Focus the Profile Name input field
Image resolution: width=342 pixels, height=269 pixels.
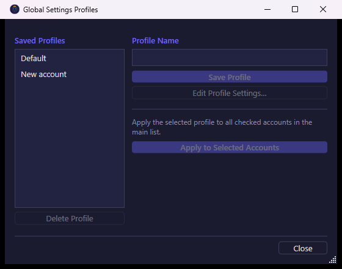pos(230,57)
